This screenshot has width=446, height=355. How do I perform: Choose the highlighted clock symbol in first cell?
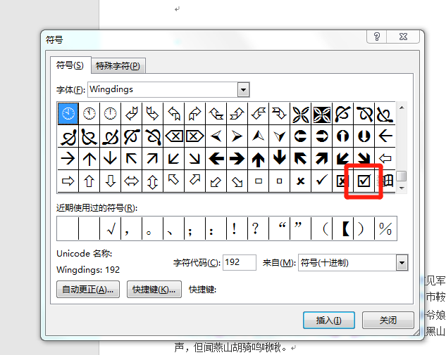point(68,113)
